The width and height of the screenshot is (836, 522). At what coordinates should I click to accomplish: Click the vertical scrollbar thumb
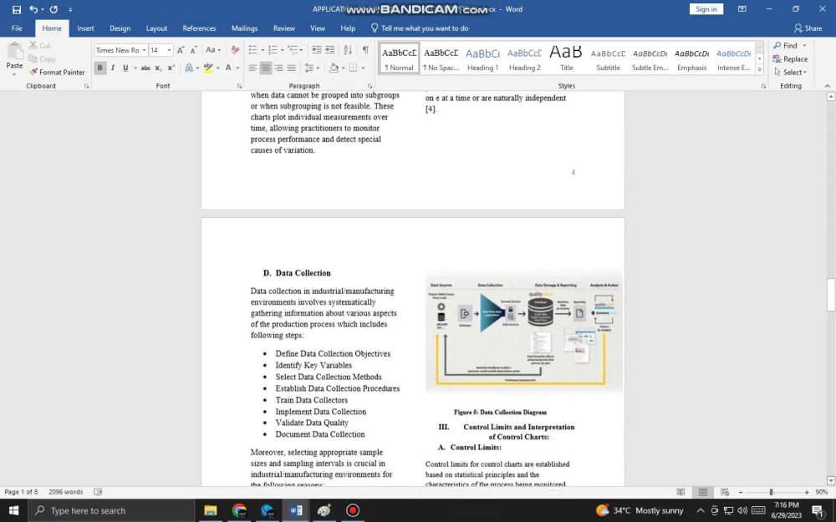[831, 295]
